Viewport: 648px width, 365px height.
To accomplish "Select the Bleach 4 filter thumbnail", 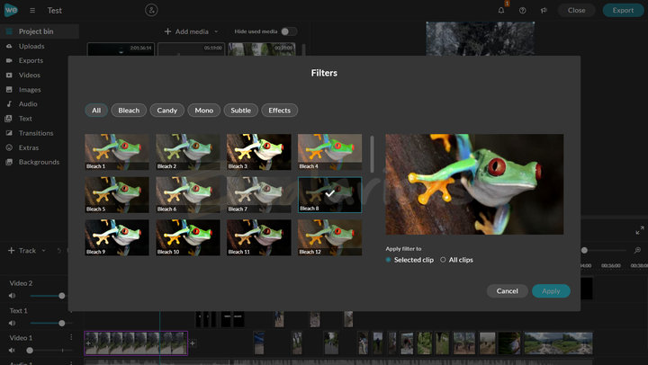I will click(329, 152).
